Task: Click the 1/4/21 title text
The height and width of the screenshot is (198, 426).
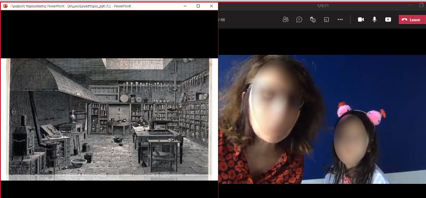Action: pyautogui.click(x=323, y=6)
